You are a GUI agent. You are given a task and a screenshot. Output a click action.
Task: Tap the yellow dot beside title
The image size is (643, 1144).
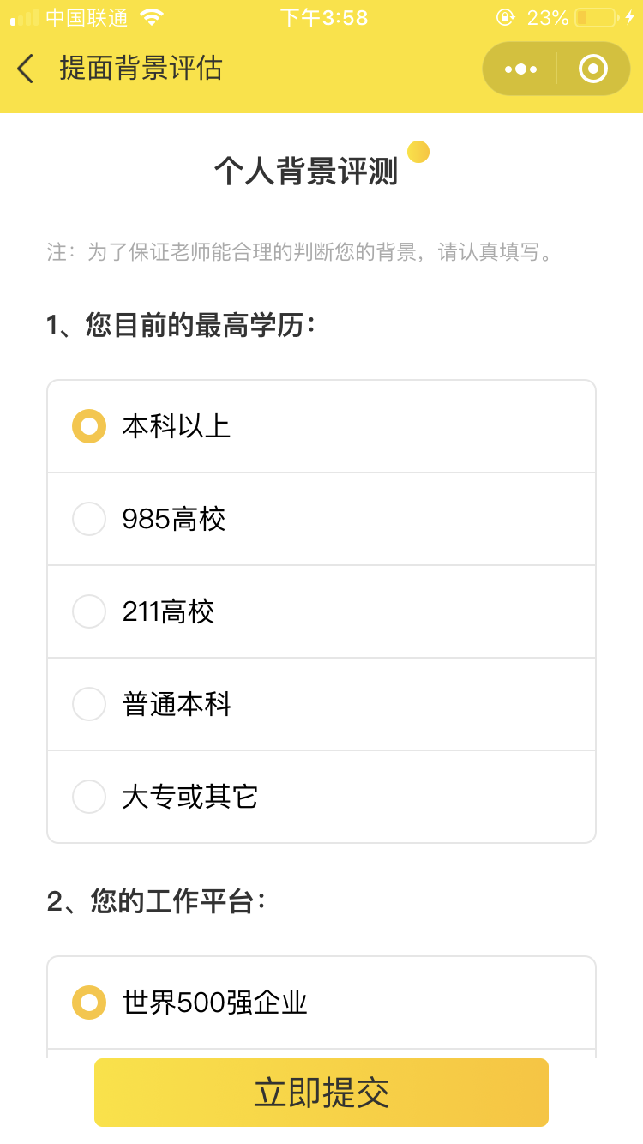click(418, 152)
